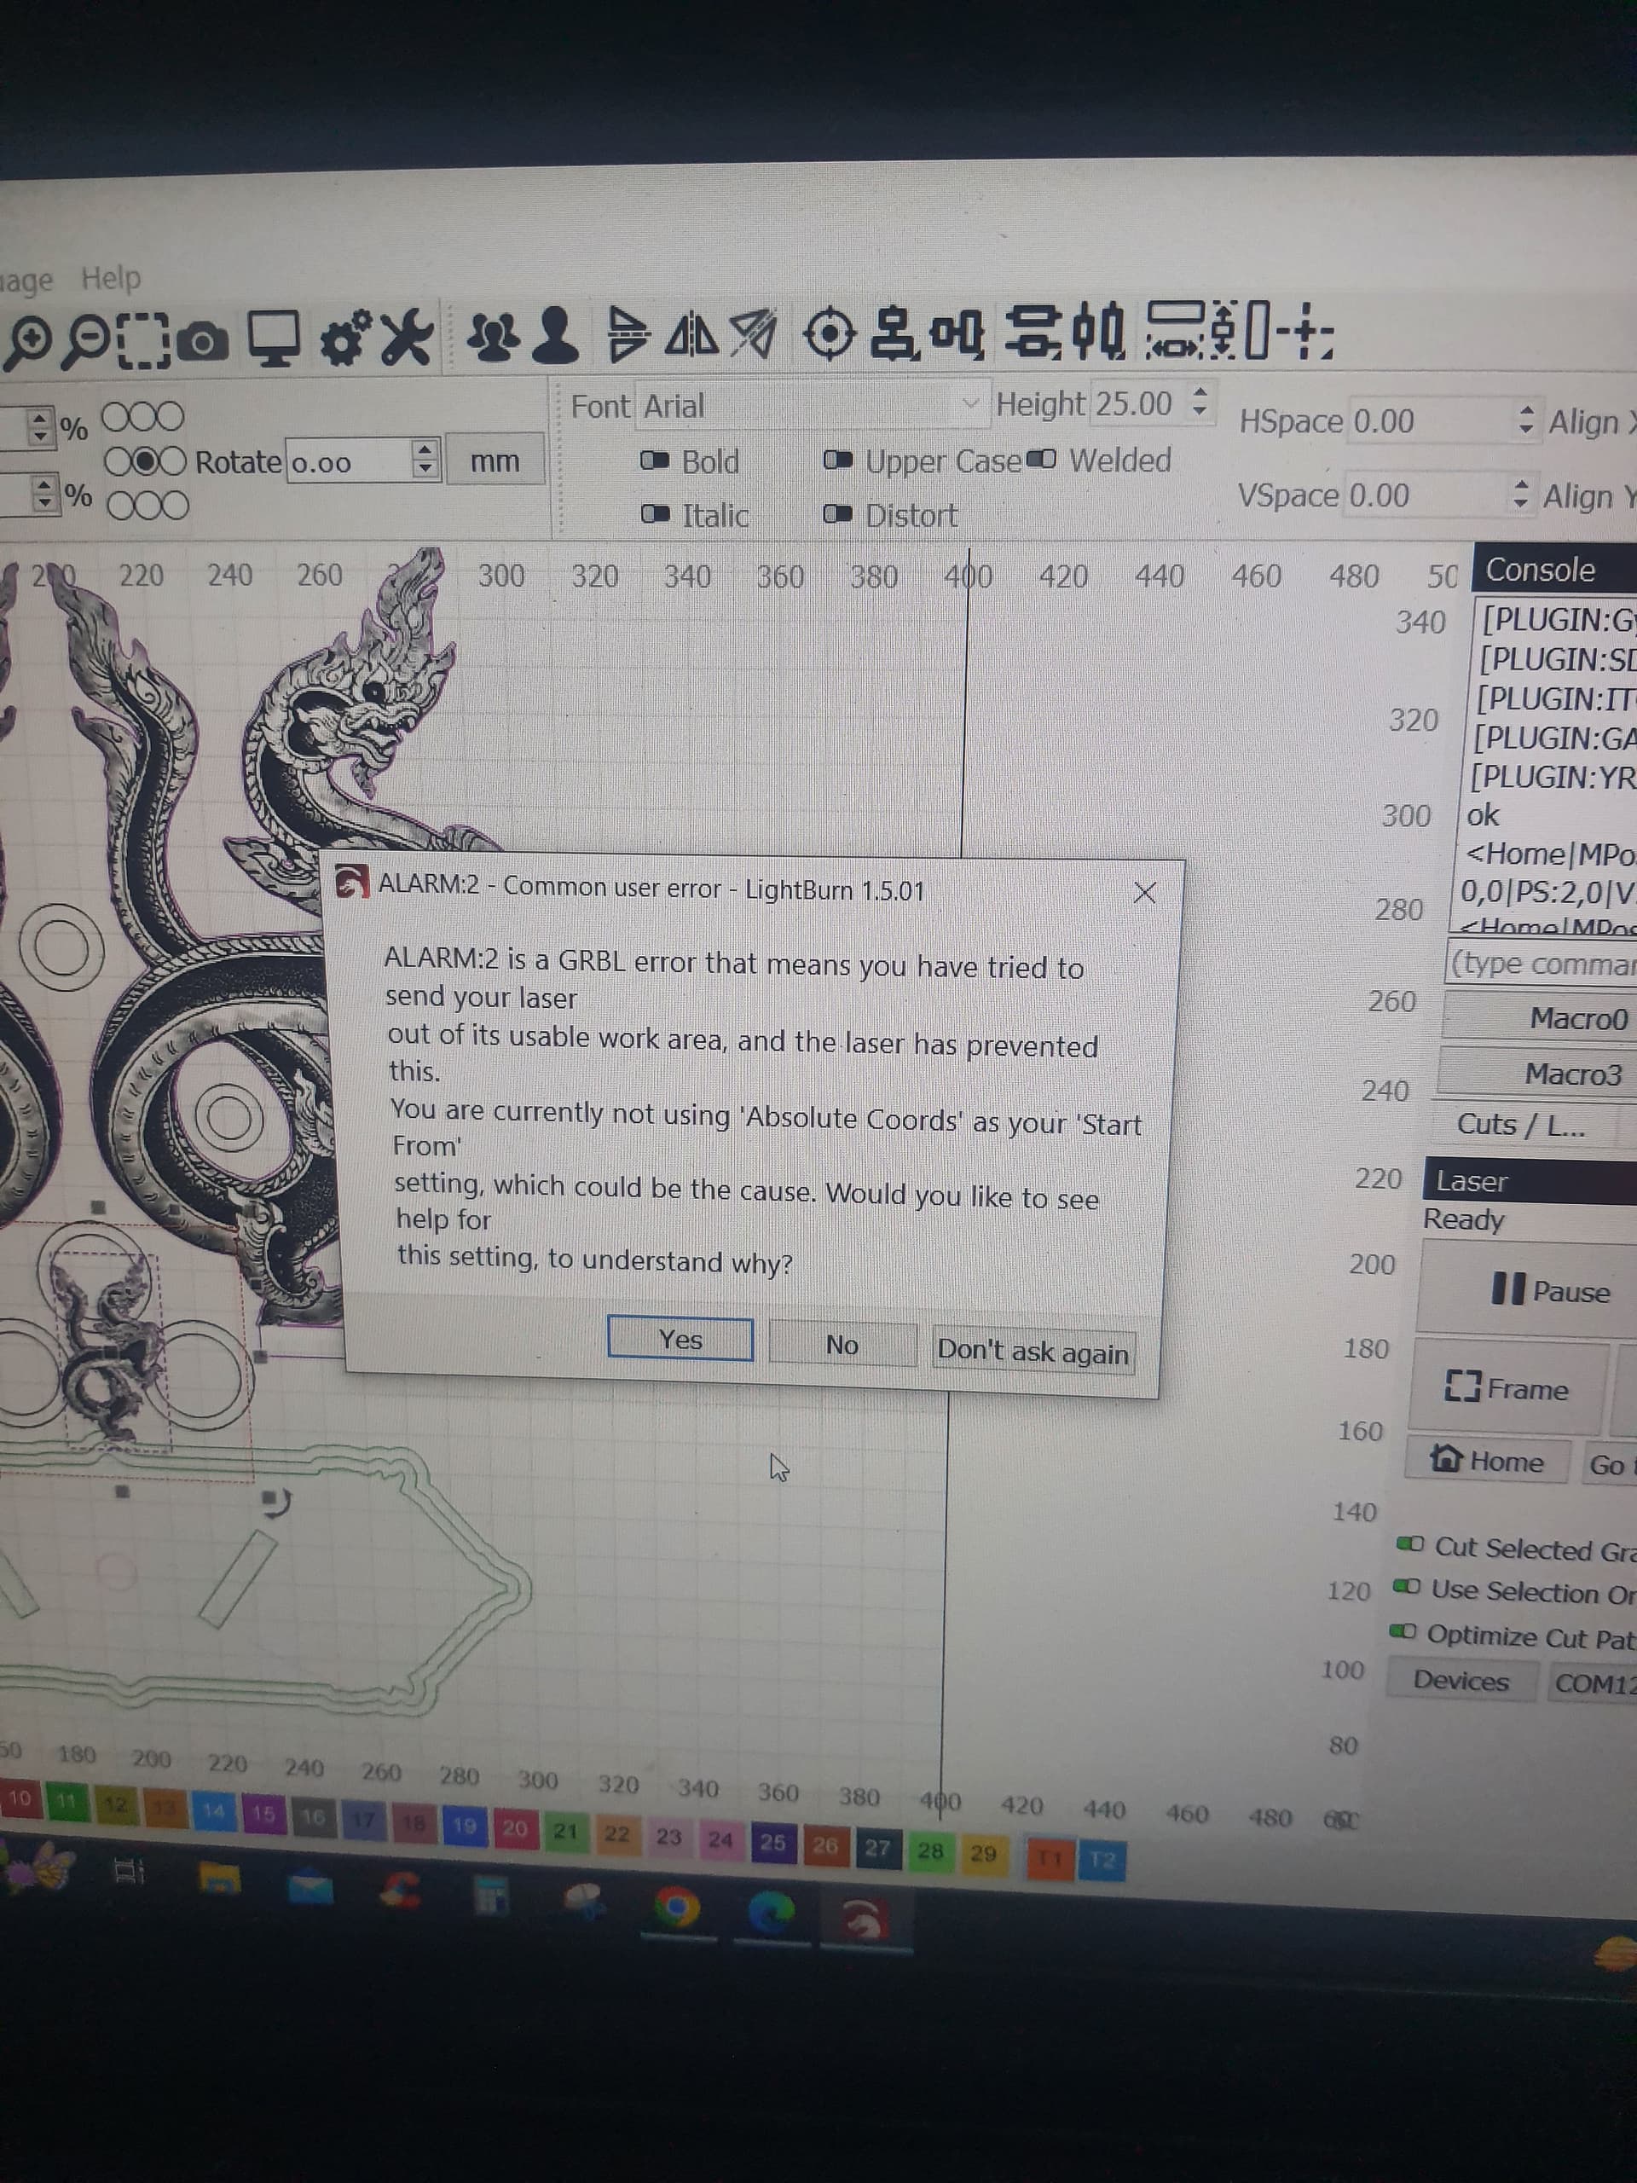Select the Frame Selection dashed-box icon
The image size is (1637, 2183).
pos(143,343)
